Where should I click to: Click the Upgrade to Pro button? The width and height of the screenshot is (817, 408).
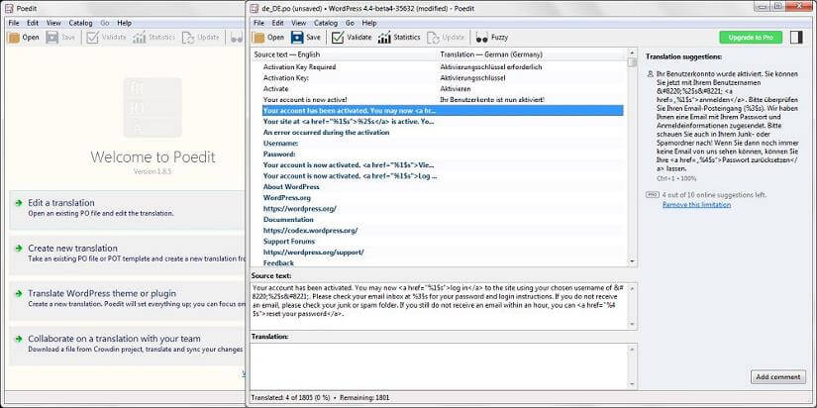[x=751, y=37]
